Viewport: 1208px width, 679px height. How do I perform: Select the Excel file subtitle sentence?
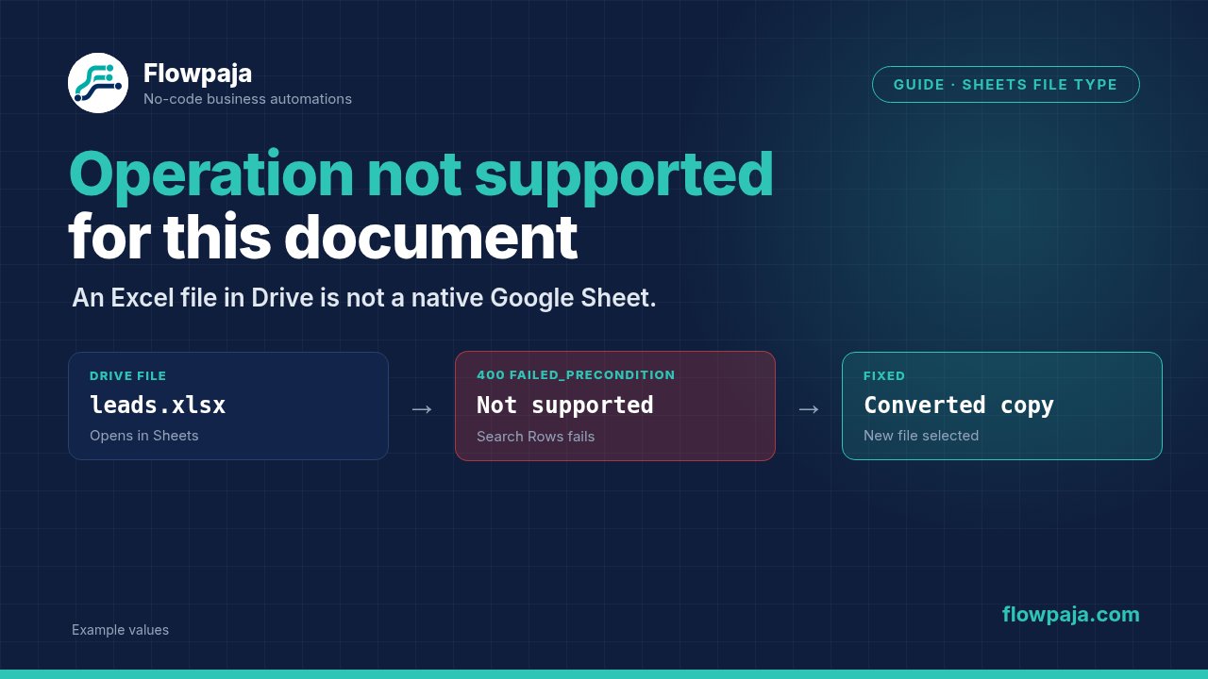tap(364, 298)
